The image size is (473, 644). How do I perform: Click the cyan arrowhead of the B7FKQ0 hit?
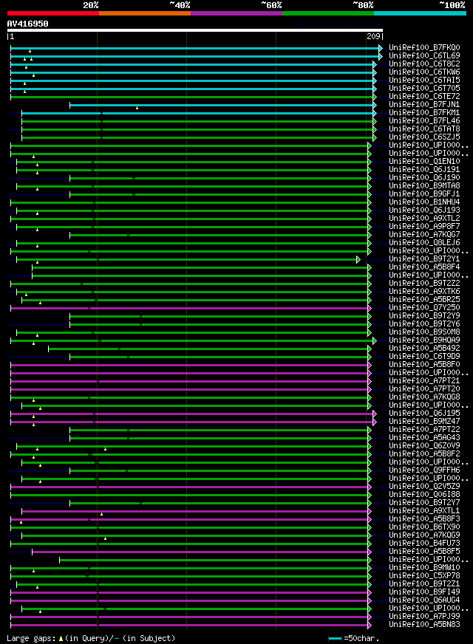[x=381, y=48]
